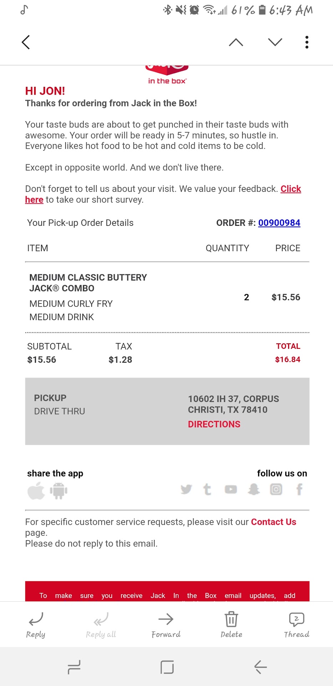
Task: Delete this email with trash icon
Action: [x=231, y=625]
